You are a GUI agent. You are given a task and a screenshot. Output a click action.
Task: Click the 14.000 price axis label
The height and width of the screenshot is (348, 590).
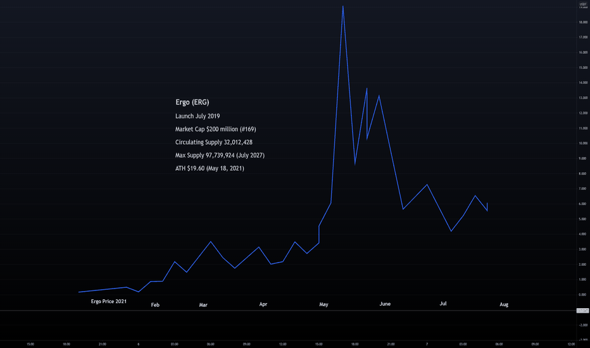coord(583,83)
